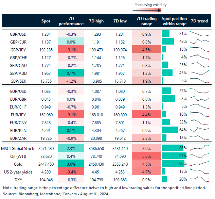
Task: Click the Spot position within range header
Action: point(174,21)
